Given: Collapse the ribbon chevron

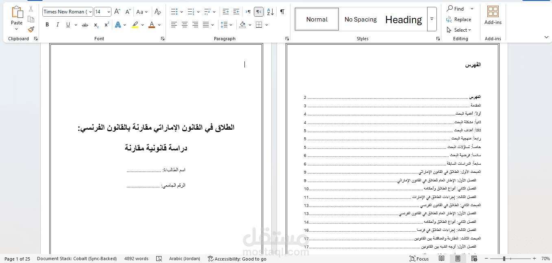Looking at the screenshot, I should 546,37.
